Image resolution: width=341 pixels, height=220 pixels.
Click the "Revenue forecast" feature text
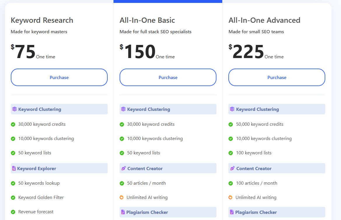36,212
